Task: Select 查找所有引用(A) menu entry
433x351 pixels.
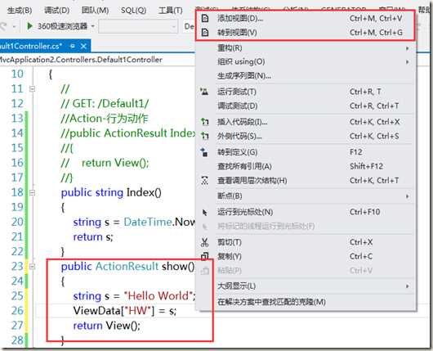Action: (x=306, y=166)
